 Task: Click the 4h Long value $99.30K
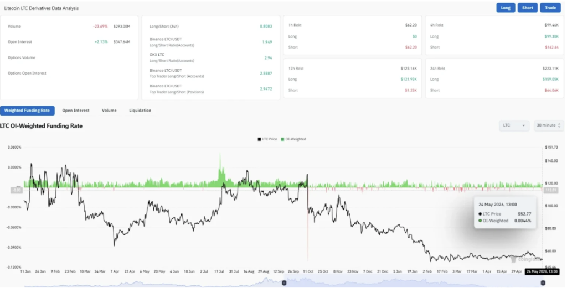click(551, 36)
